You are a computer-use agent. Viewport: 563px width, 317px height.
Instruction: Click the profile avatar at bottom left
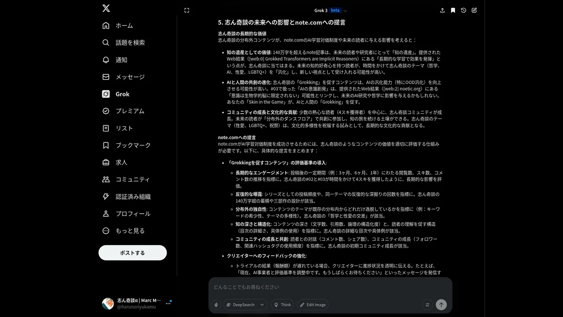(108, 303)
